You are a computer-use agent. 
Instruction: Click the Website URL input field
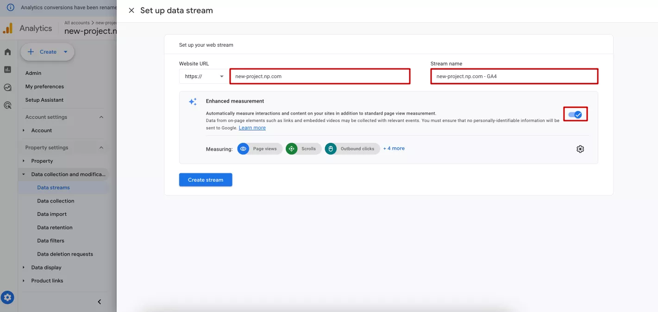click(320, 76)
